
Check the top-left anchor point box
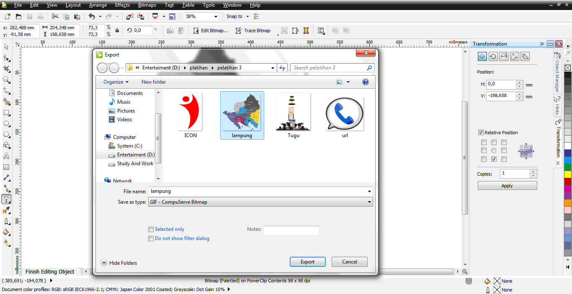pyautogui.click(x=484, y=143)
